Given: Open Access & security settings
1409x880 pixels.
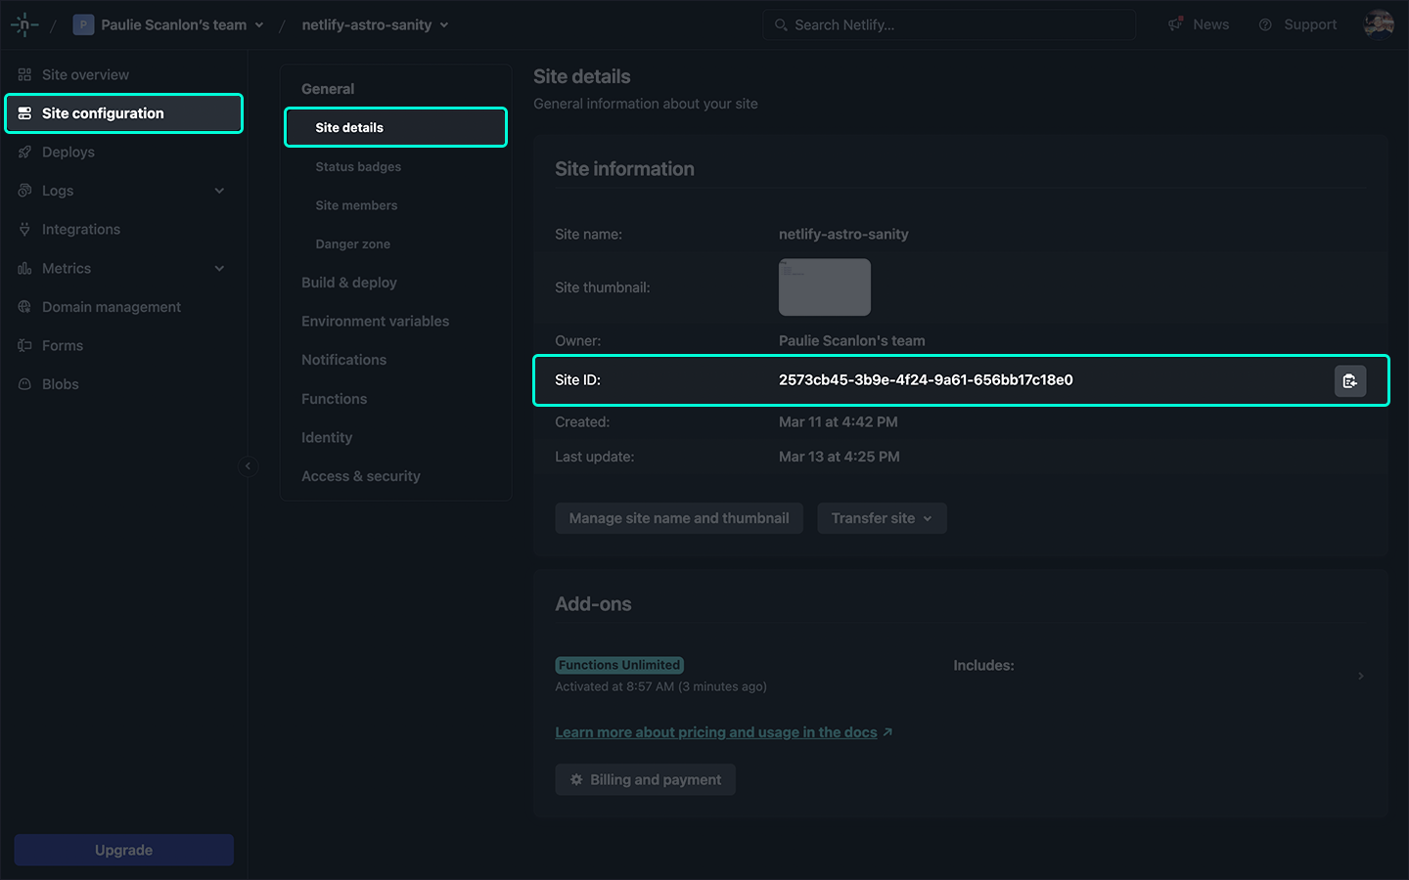Looking at the screenshot, I should (x=361, y=476).
